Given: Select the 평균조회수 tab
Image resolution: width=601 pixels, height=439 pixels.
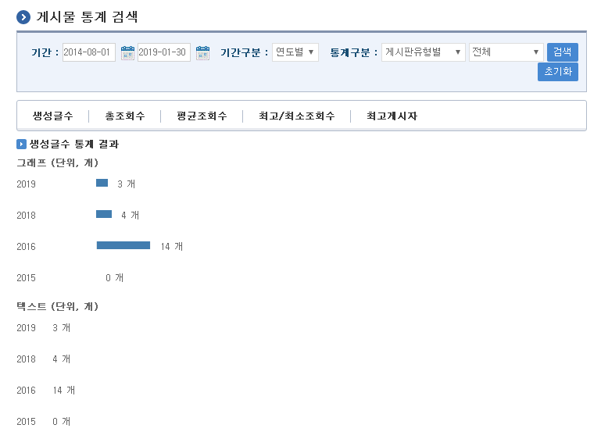Looking at the screenshot, I should point(202,116).
